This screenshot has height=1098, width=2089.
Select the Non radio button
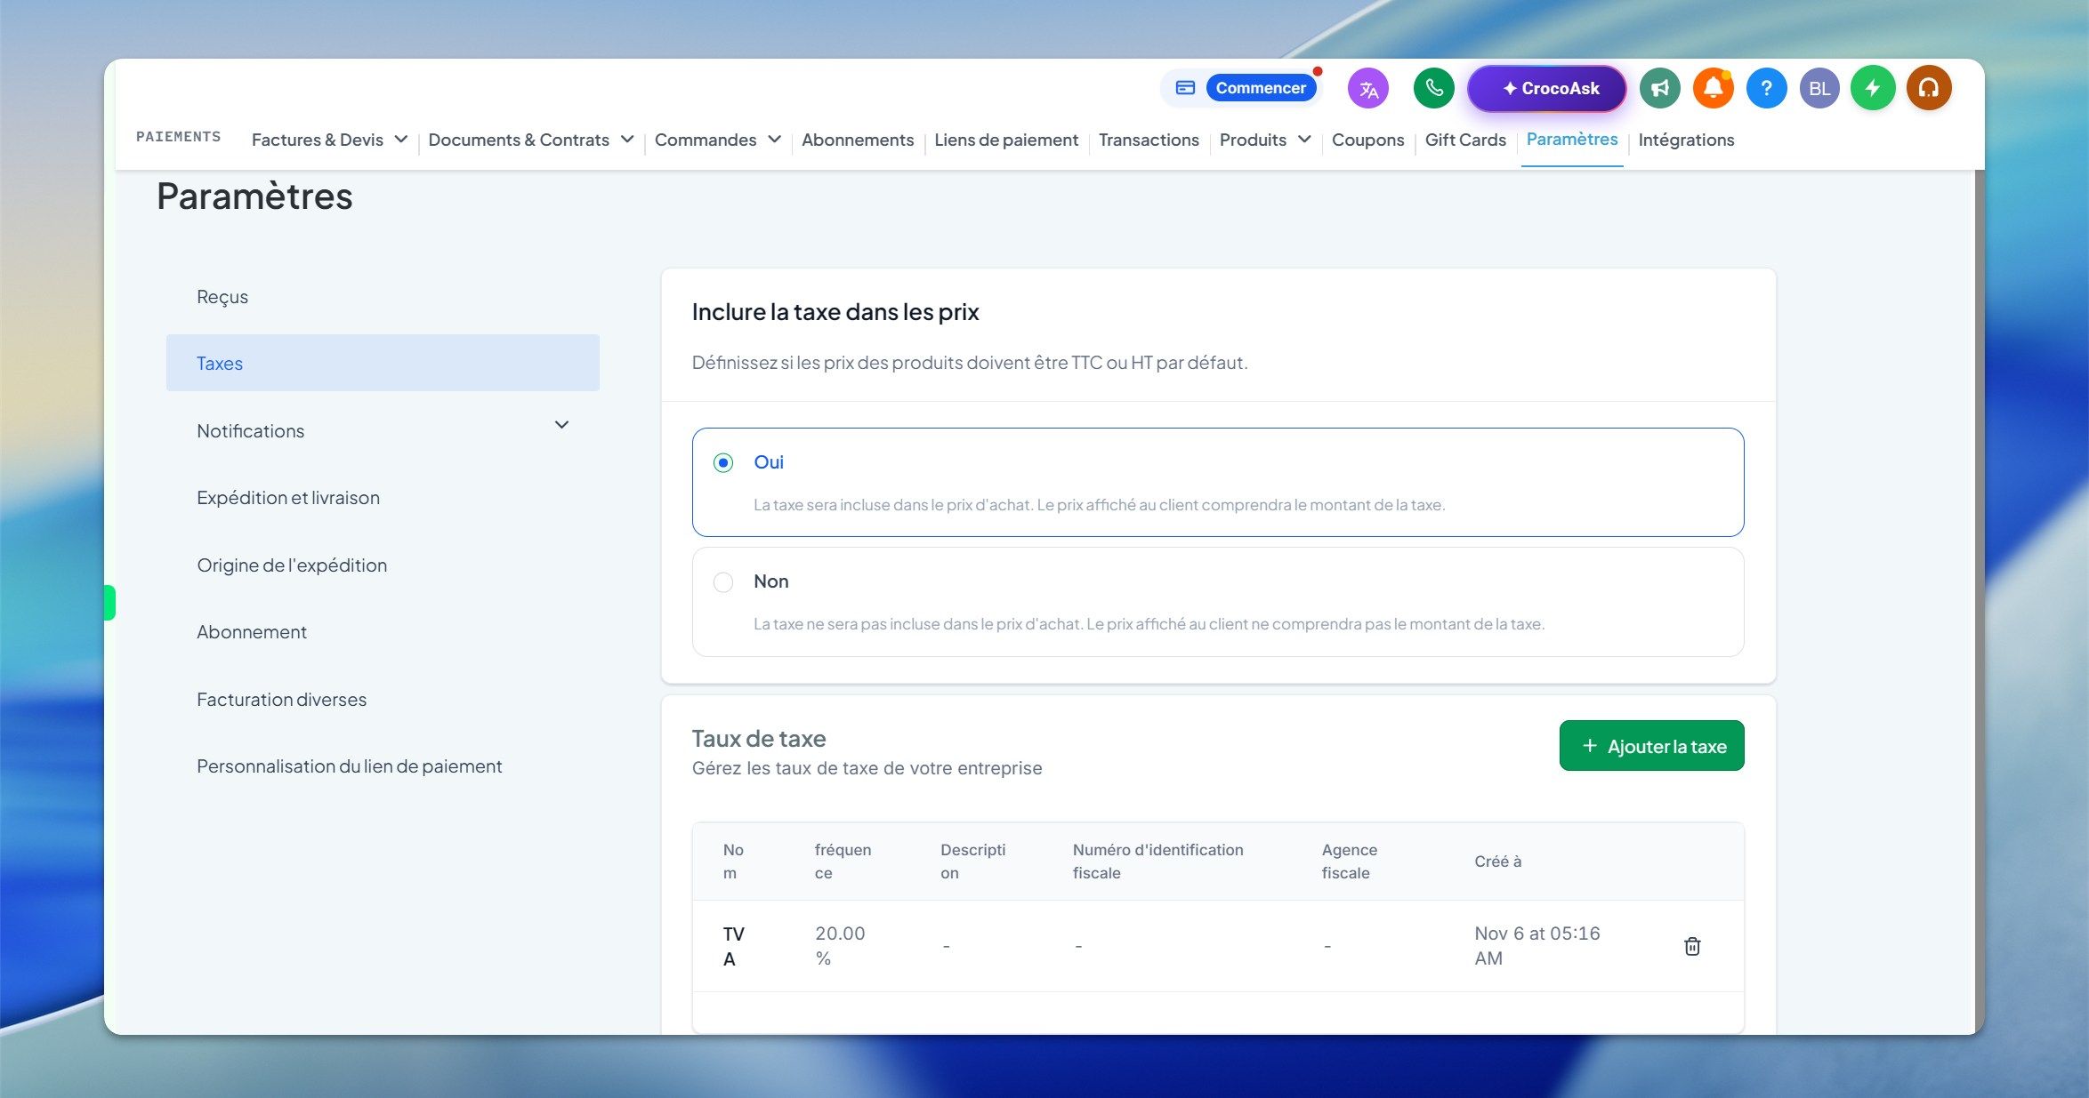(x=723, y=582)
